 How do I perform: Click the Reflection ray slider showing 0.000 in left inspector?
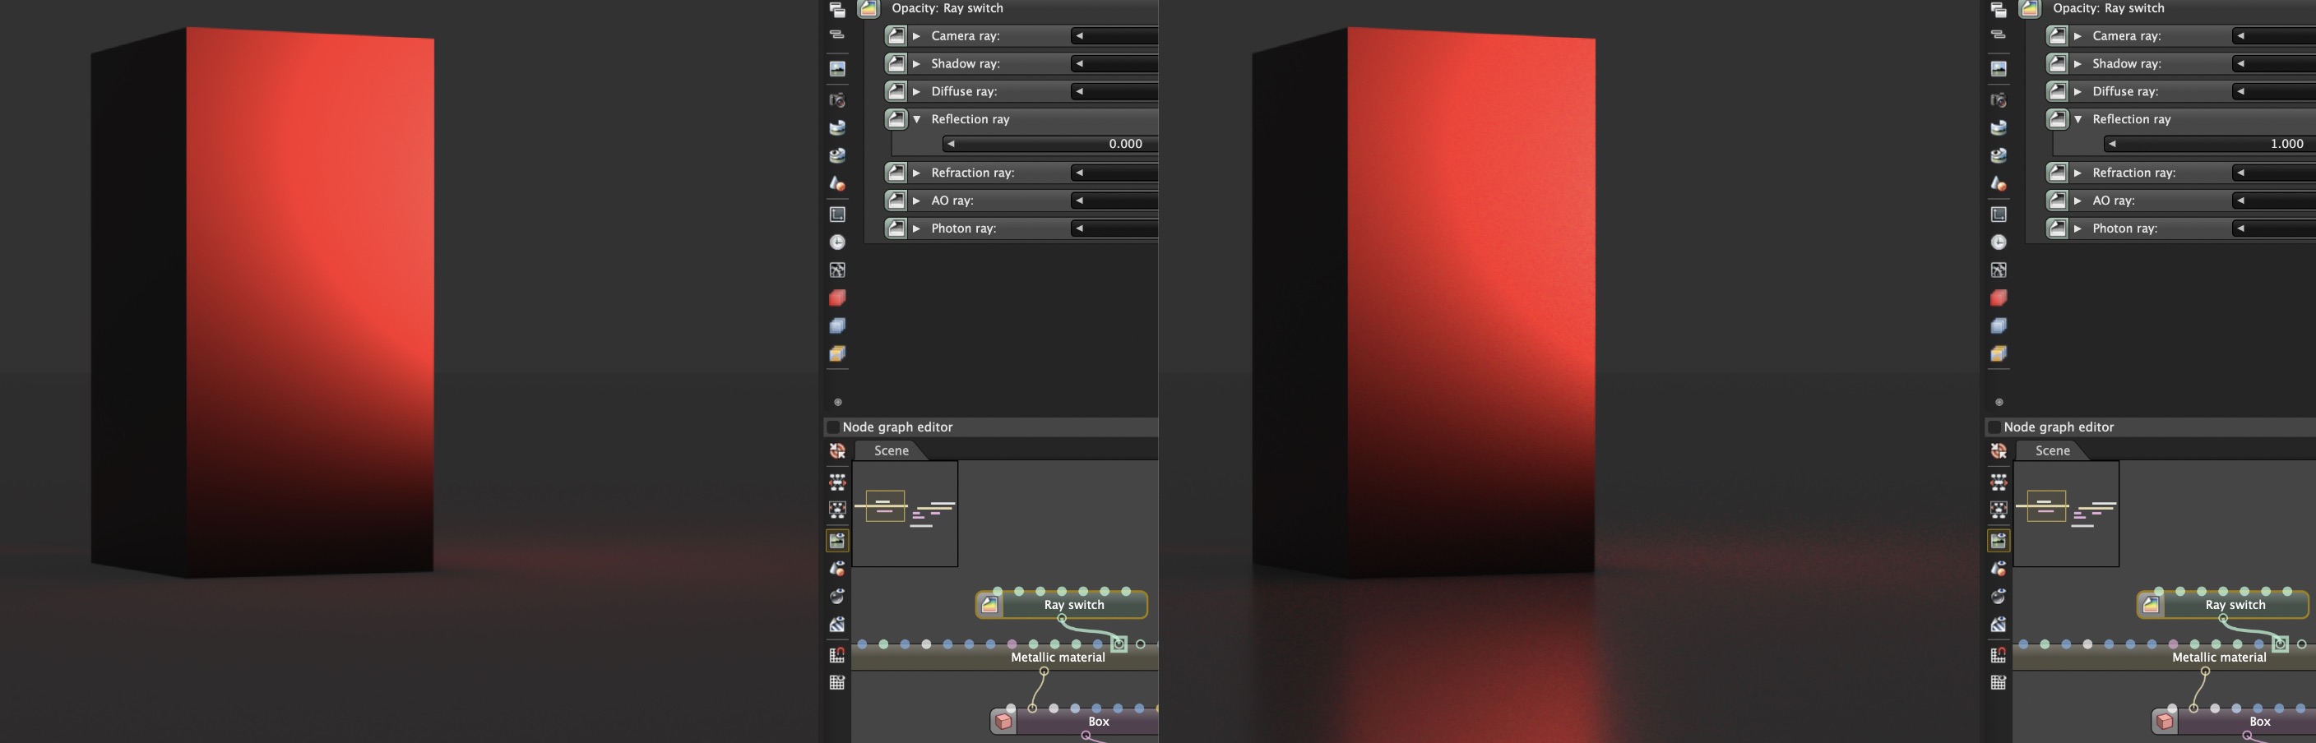point(1050,144)
